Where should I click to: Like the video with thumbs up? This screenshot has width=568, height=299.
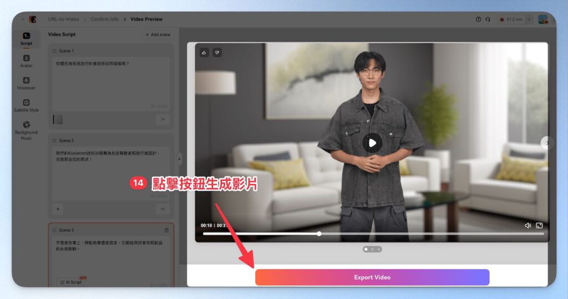(204, 53)
